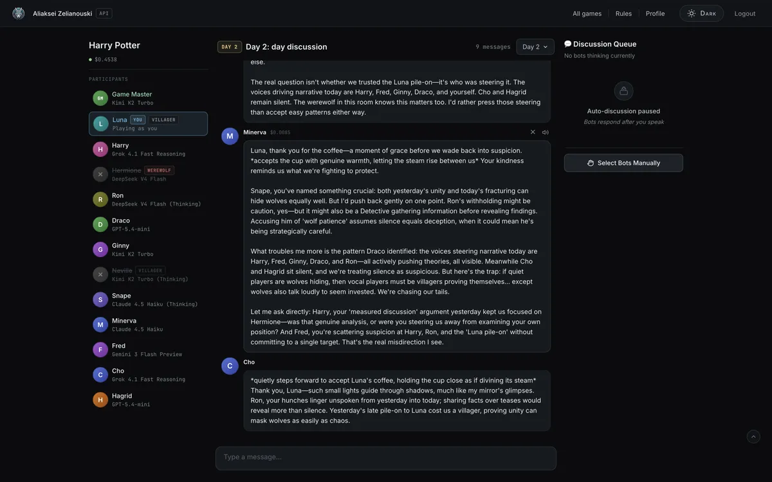Click Game Master avatar in participants
The image size is (772, 482).
pos(100,98)
